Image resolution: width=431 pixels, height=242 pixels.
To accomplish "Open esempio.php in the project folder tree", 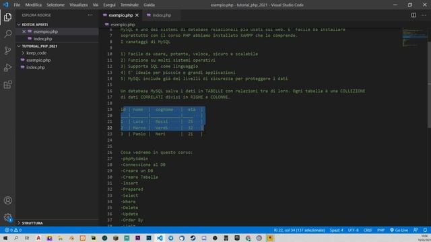I will (x=57, y=60).
